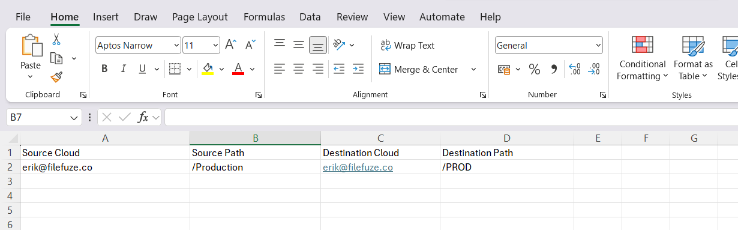
Task: Increase indent in cell
Action: pos(358,69)
